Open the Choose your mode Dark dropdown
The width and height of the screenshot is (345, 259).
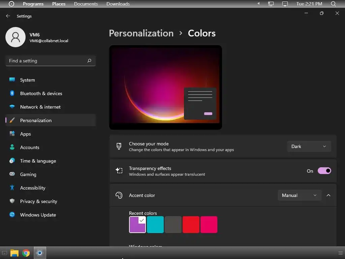pos(309,146)
